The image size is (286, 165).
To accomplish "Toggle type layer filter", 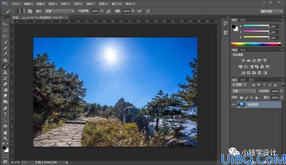I will [x=264, y=85].
